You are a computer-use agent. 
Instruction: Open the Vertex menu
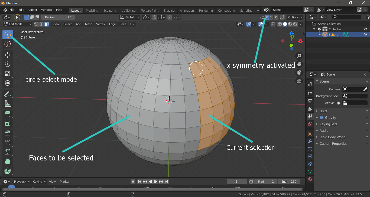pyautogui.click(x=100, y=24)
